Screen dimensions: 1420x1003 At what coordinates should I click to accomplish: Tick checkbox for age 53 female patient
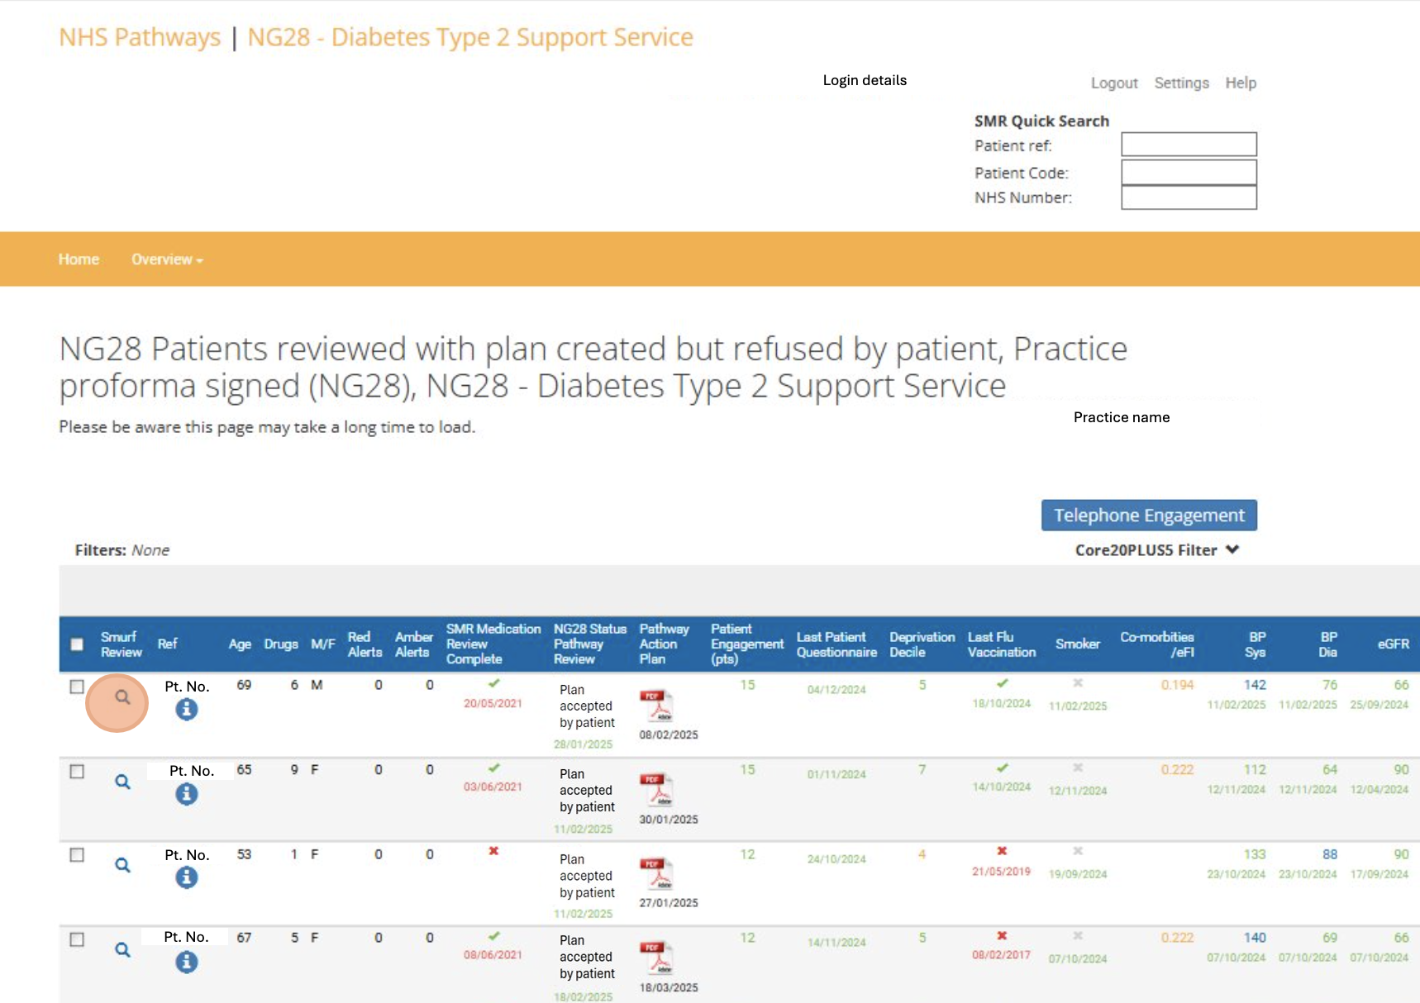click(77, 855)
